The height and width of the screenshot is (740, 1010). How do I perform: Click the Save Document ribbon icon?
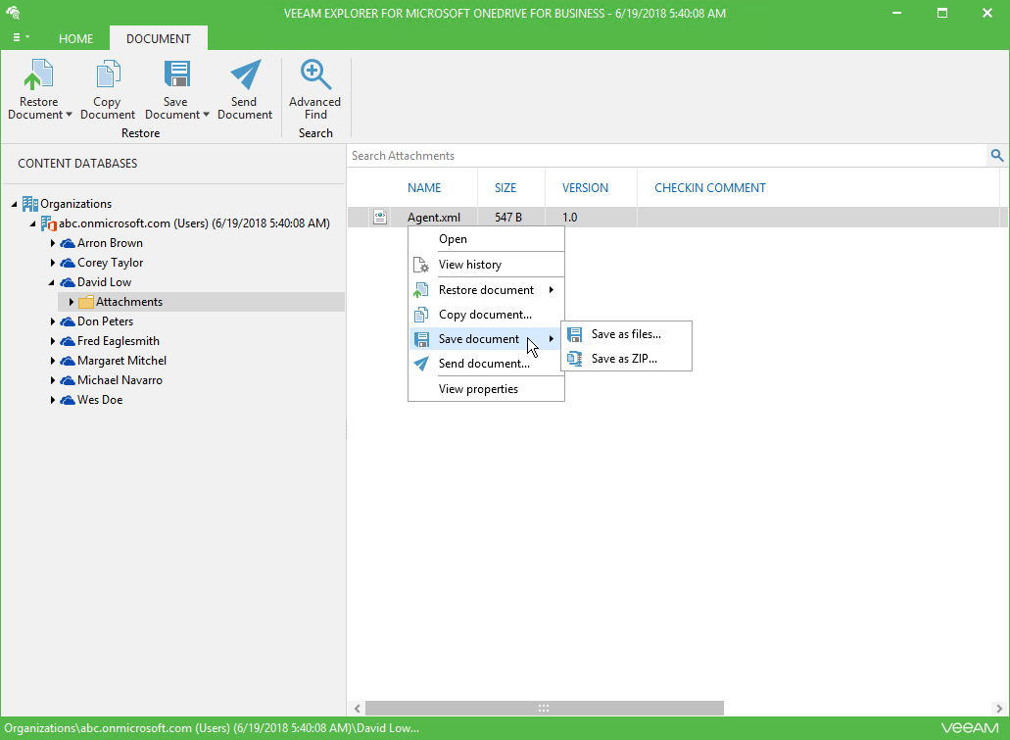point(176,74)
